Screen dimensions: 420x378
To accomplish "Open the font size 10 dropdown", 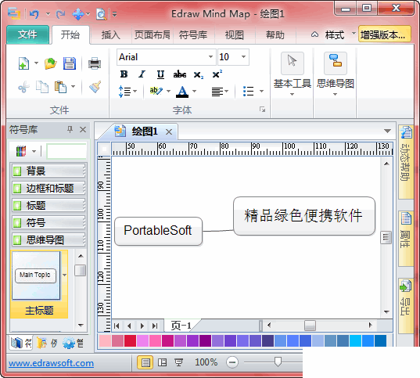I will point(243,57).
